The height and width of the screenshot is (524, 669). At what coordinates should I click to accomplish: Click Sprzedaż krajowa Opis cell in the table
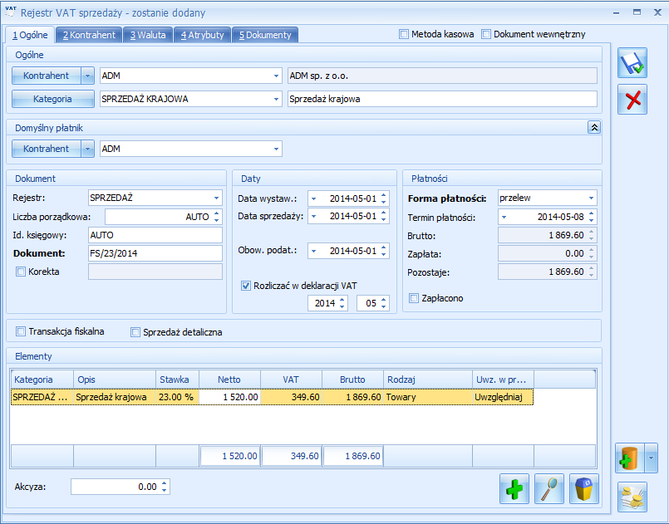(115, 397)
